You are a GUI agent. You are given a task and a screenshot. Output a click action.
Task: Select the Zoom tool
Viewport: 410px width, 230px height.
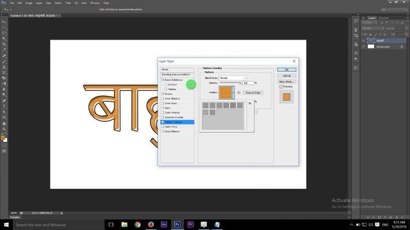[4, 129]
